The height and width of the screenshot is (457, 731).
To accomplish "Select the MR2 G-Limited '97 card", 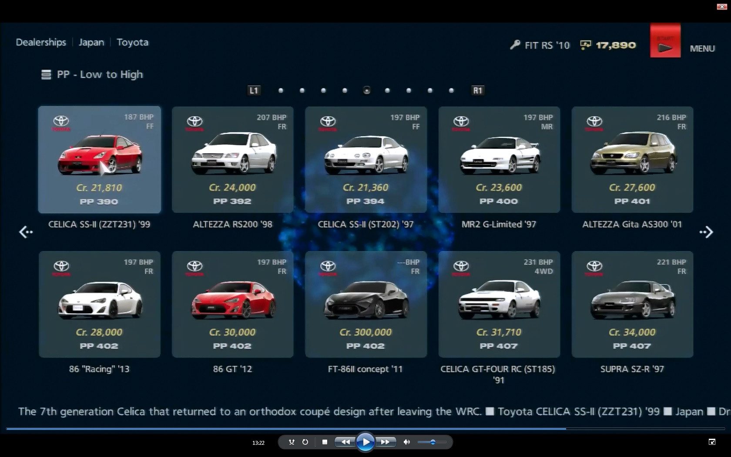I will click(499, 160).
